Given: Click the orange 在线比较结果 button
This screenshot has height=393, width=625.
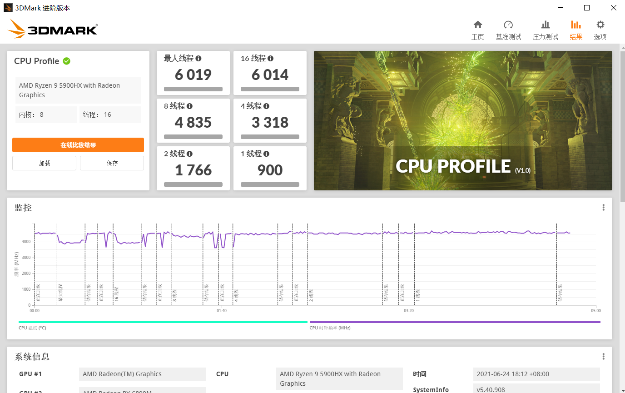Looking at the screenshot, I should click(78, 144).
